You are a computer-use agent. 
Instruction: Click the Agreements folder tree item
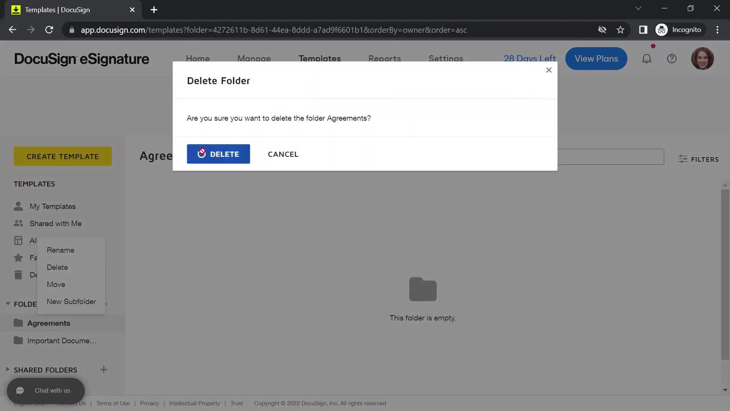tap(49, 323)
